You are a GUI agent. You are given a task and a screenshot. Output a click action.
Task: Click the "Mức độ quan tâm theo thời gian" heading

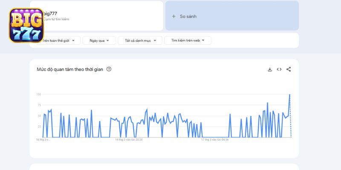point(69,69)
